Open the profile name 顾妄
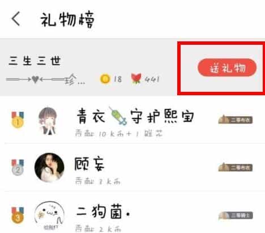 pyautogui.click(x=89, y=164)
